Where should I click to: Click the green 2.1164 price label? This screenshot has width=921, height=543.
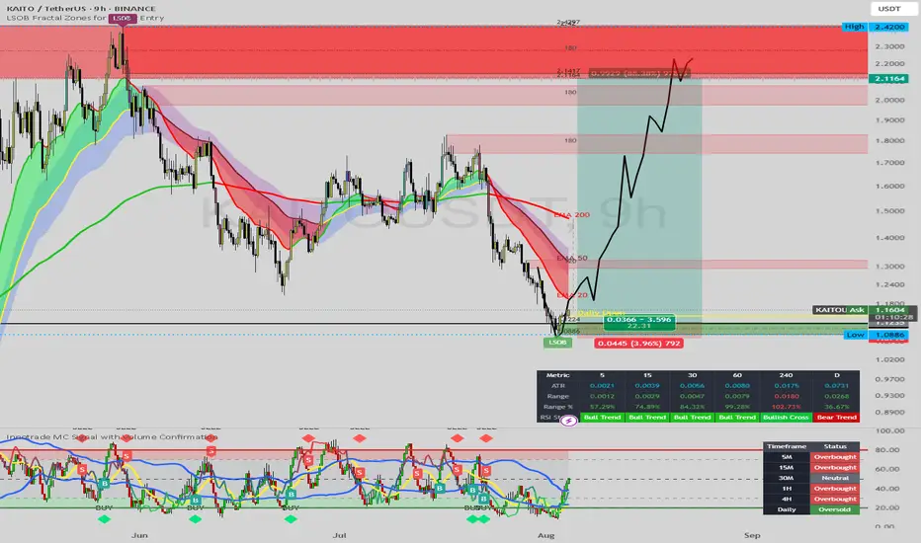tap(889, 79)
